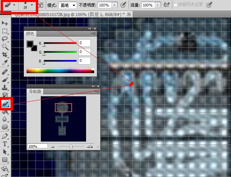Image resolution: width=231 pixels, height=177 pixels.
Task: Select the Lasso tool
Action: (x=5, y=39)
